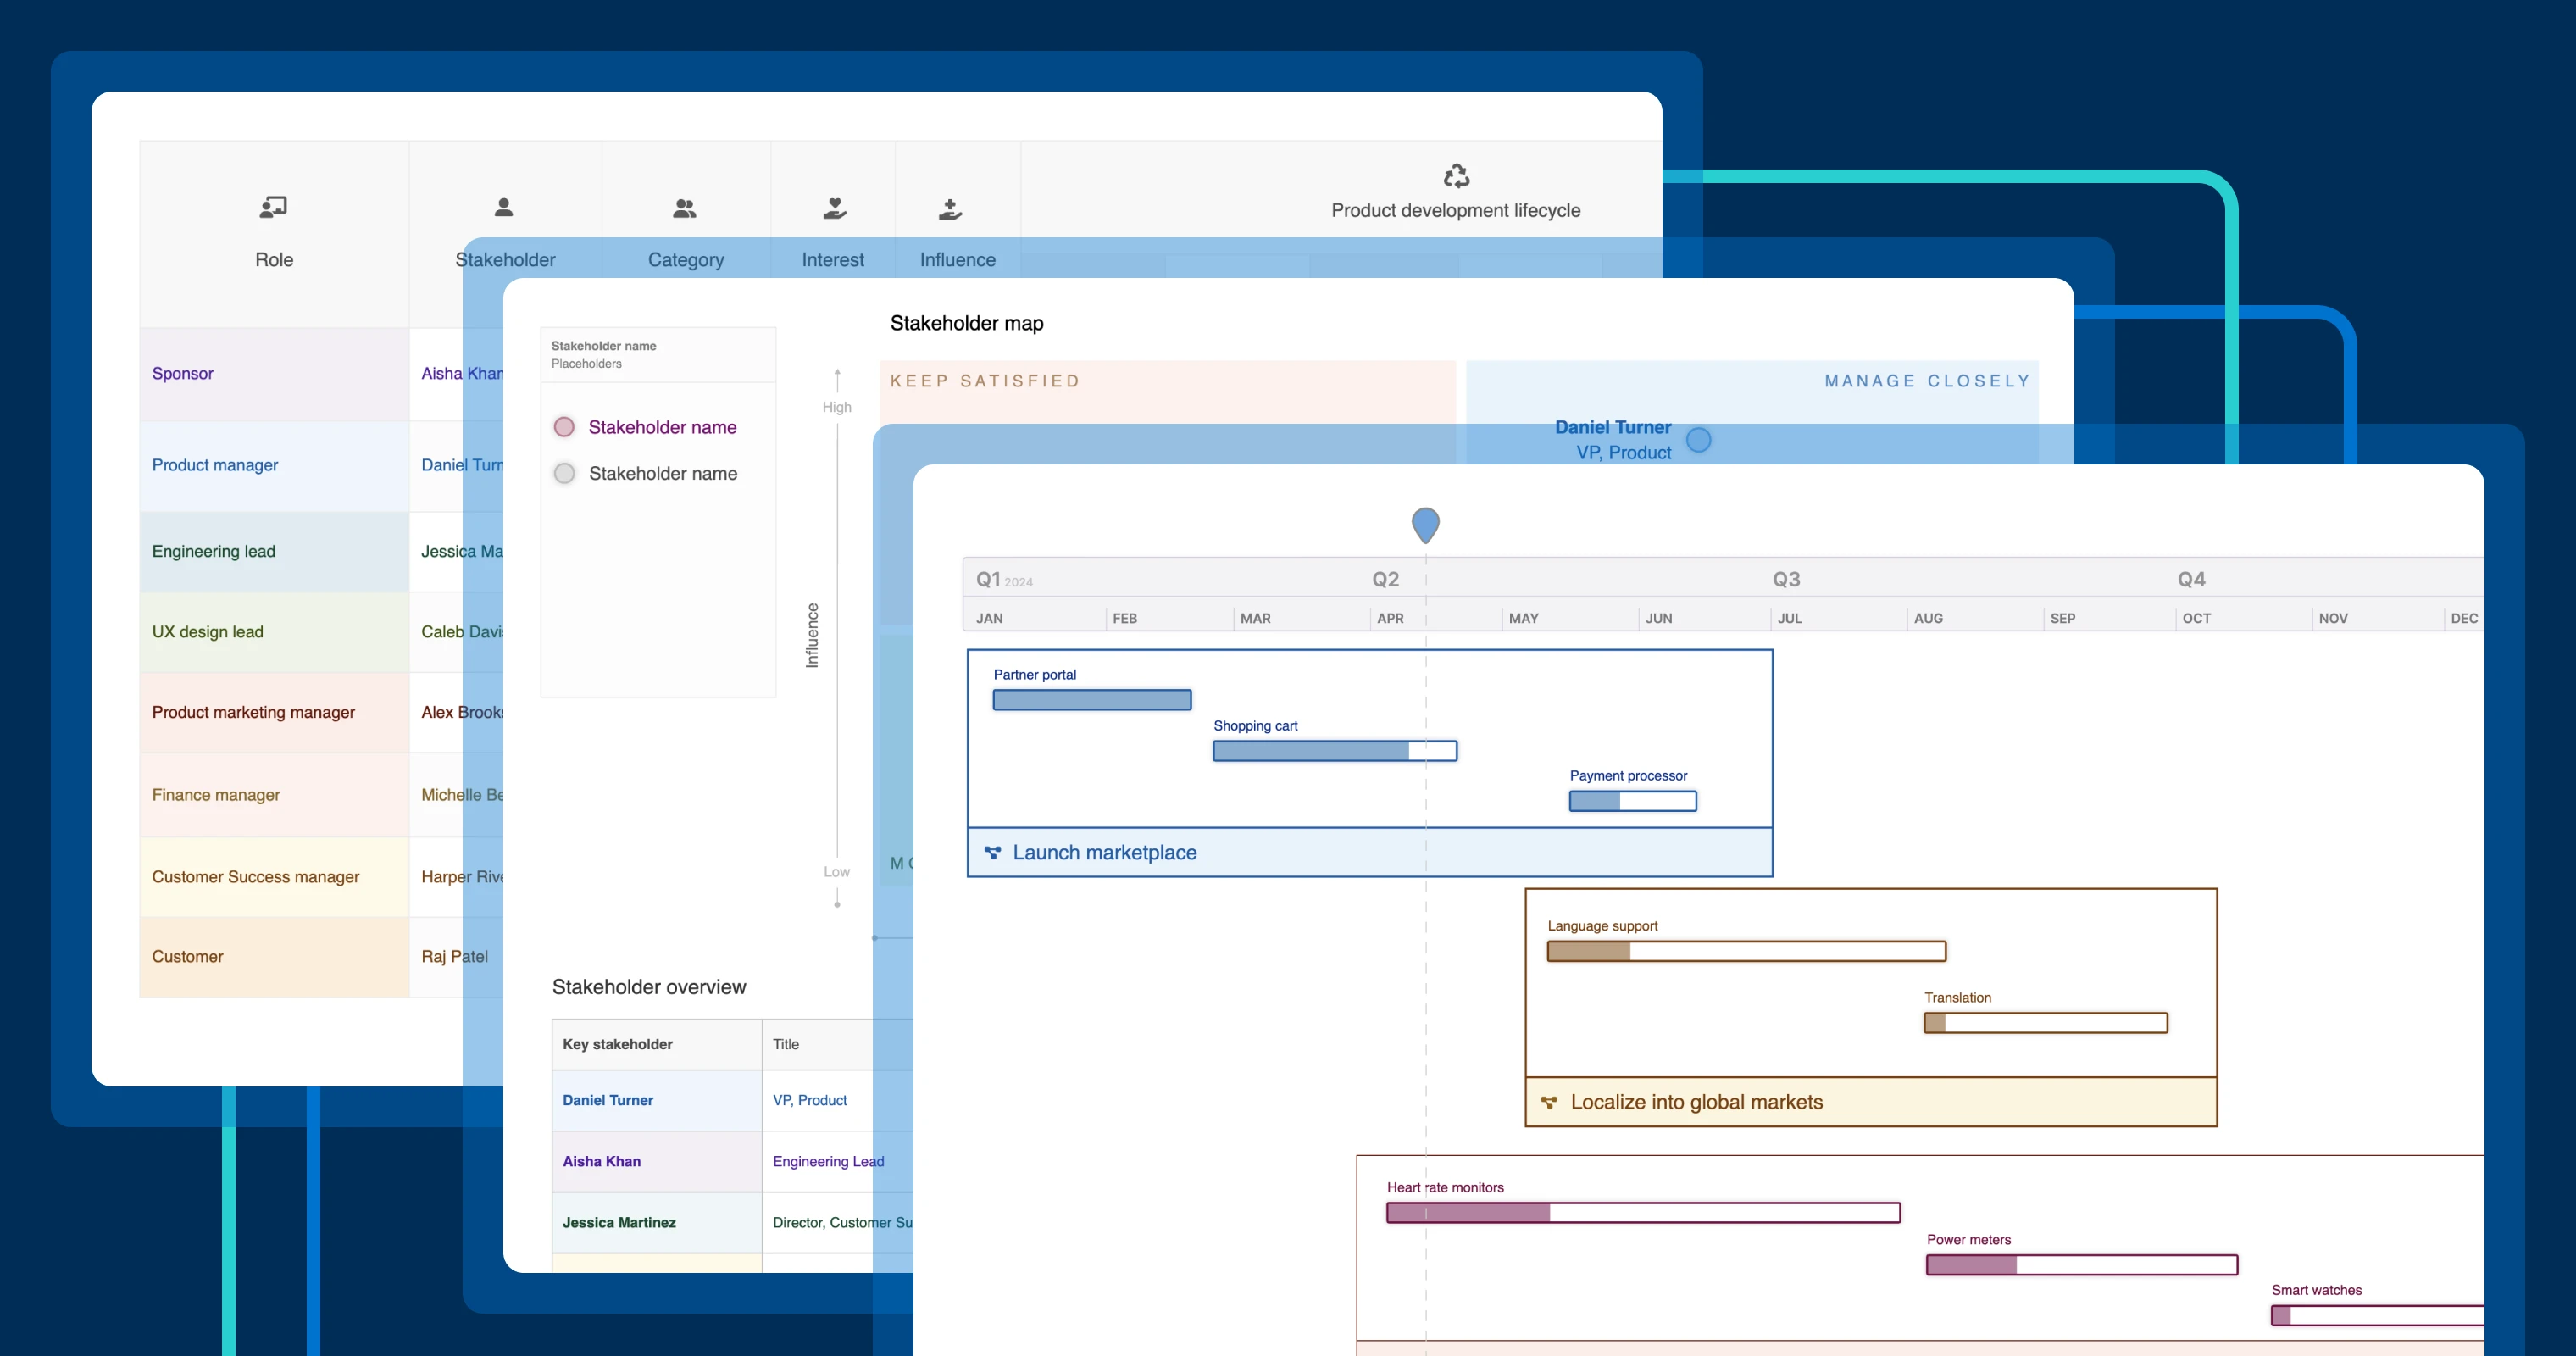Click the Launch marketplace release label
Viewport: 2576px width, 1356px height.
click(x=1105, y=852)
